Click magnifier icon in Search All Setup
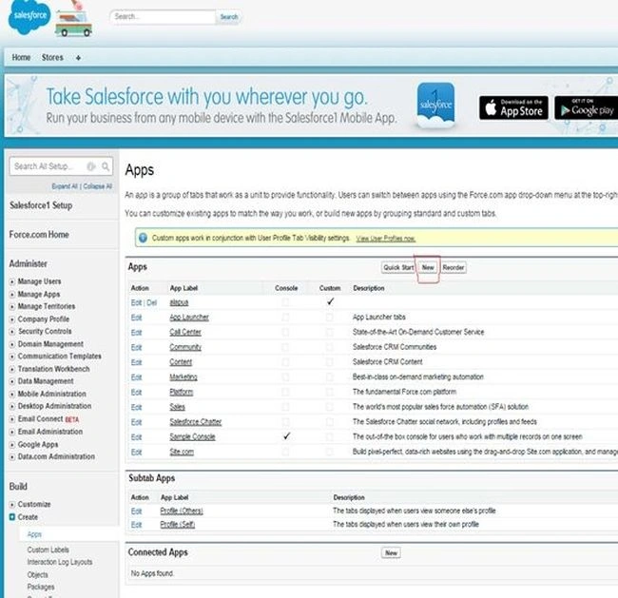The width and height of the screenshot is (618, 598). (106, 166)
